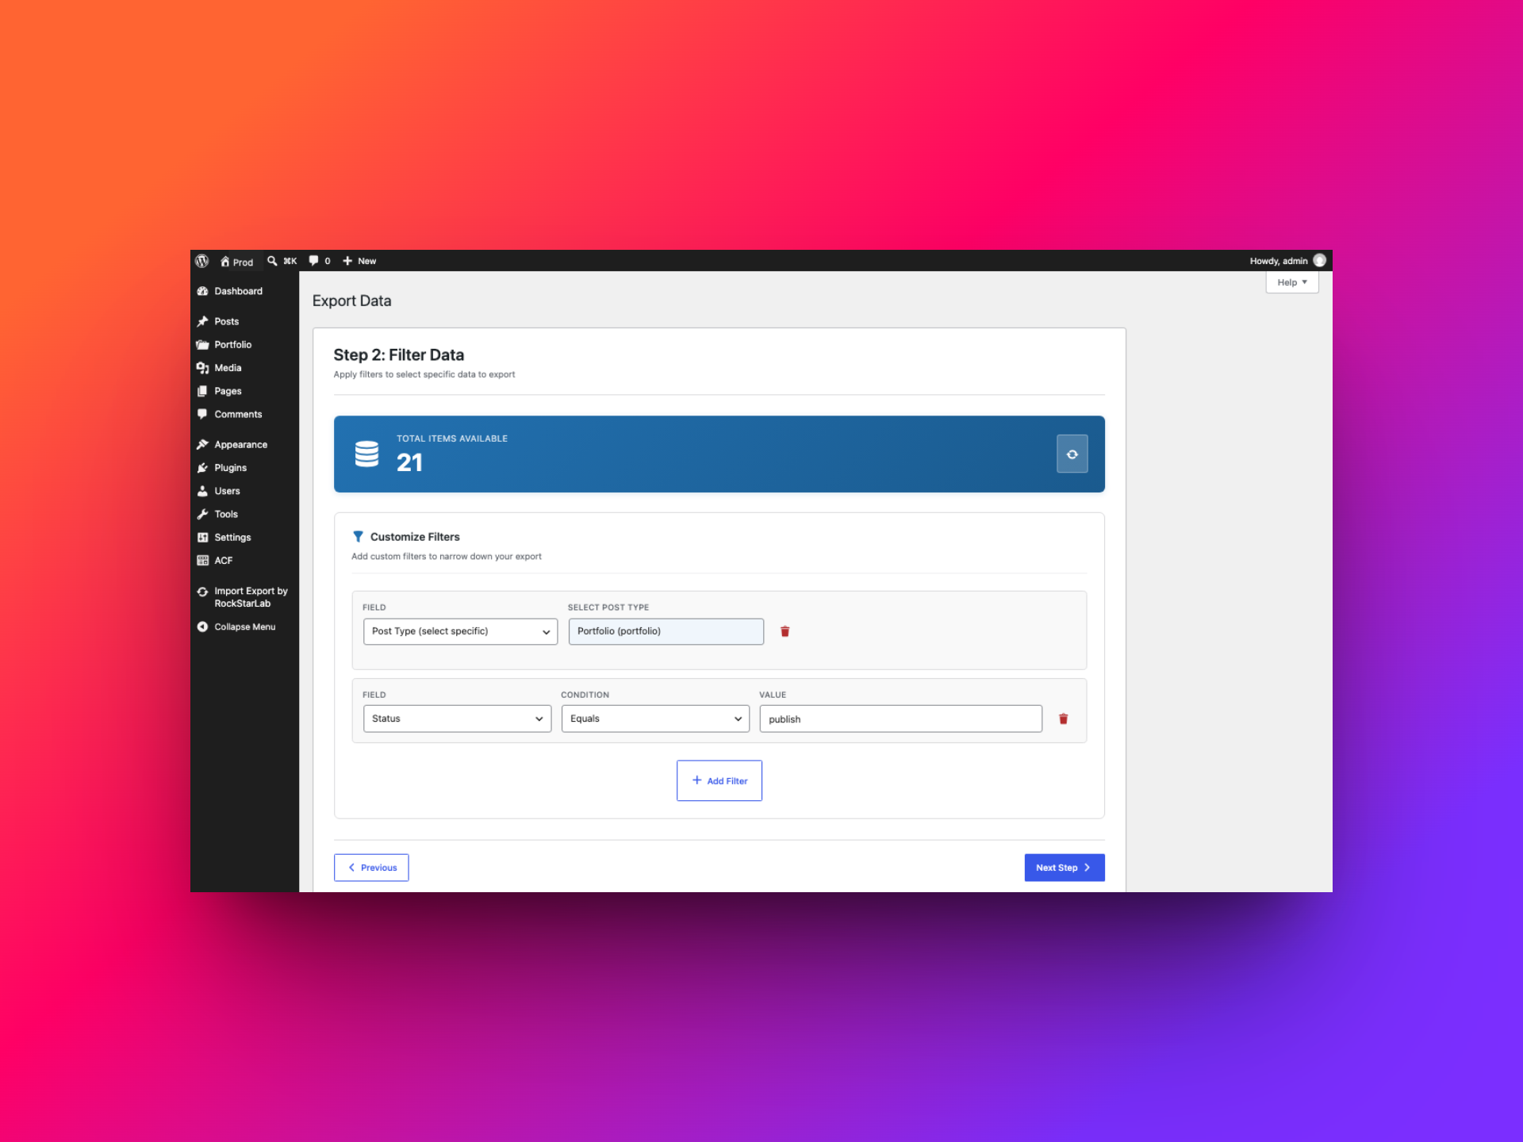Delete the Status filter row
The width and height of the screenshot is (1523, 1142).
pos(1063,719)
